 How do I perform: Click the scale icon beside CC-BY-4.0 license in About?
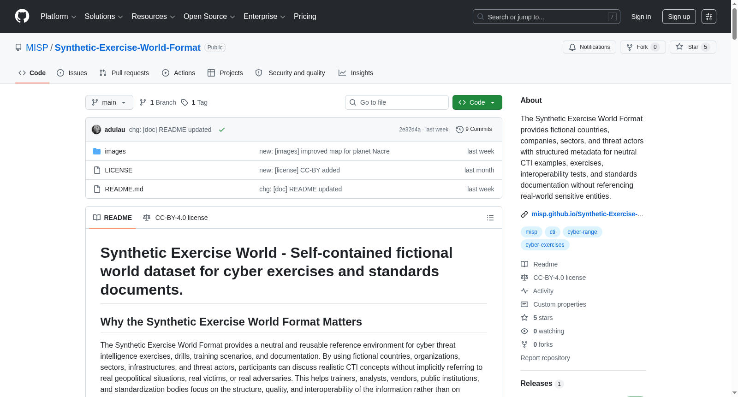[524, 278]
